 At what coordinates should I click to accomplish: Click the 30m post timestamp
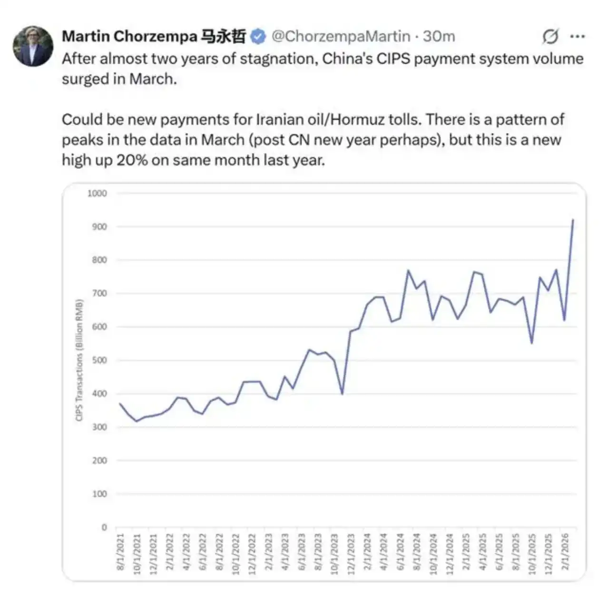click(x=439, y=37)
